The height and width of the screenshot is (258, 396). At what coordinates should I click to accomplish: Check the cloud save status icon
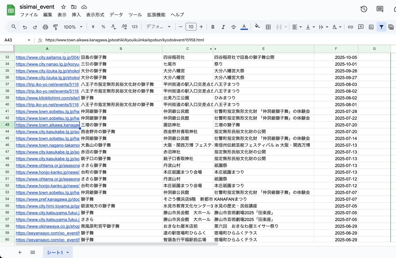(x=84, y=7)
